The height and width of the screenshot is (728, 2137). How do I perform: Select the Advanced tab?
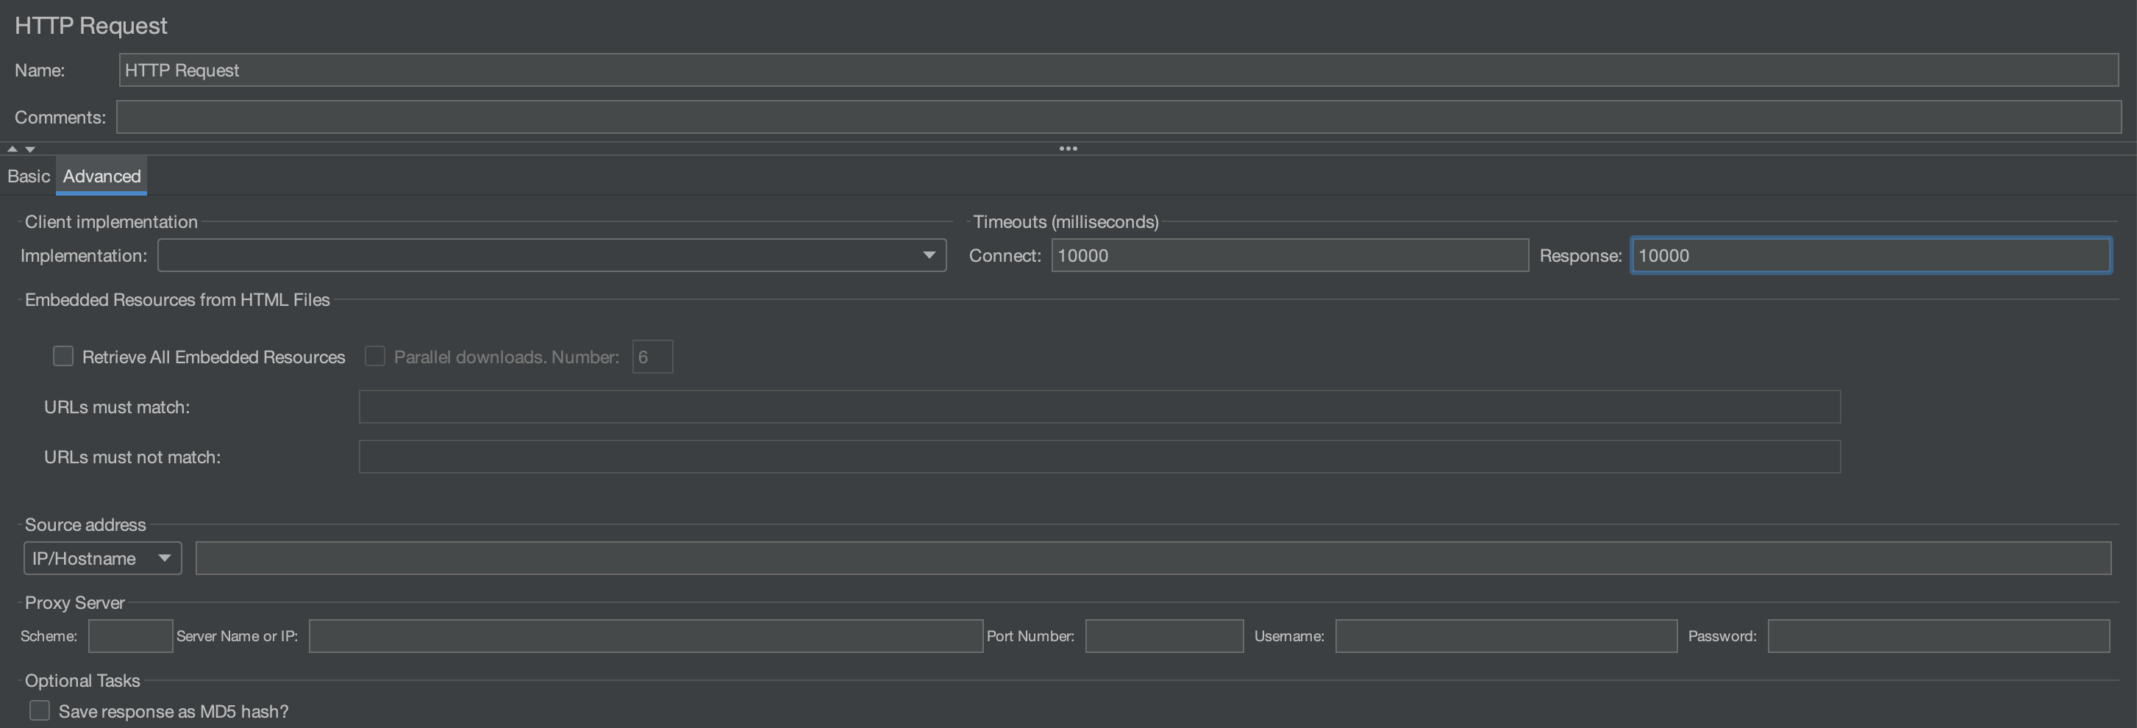[102, 176]
